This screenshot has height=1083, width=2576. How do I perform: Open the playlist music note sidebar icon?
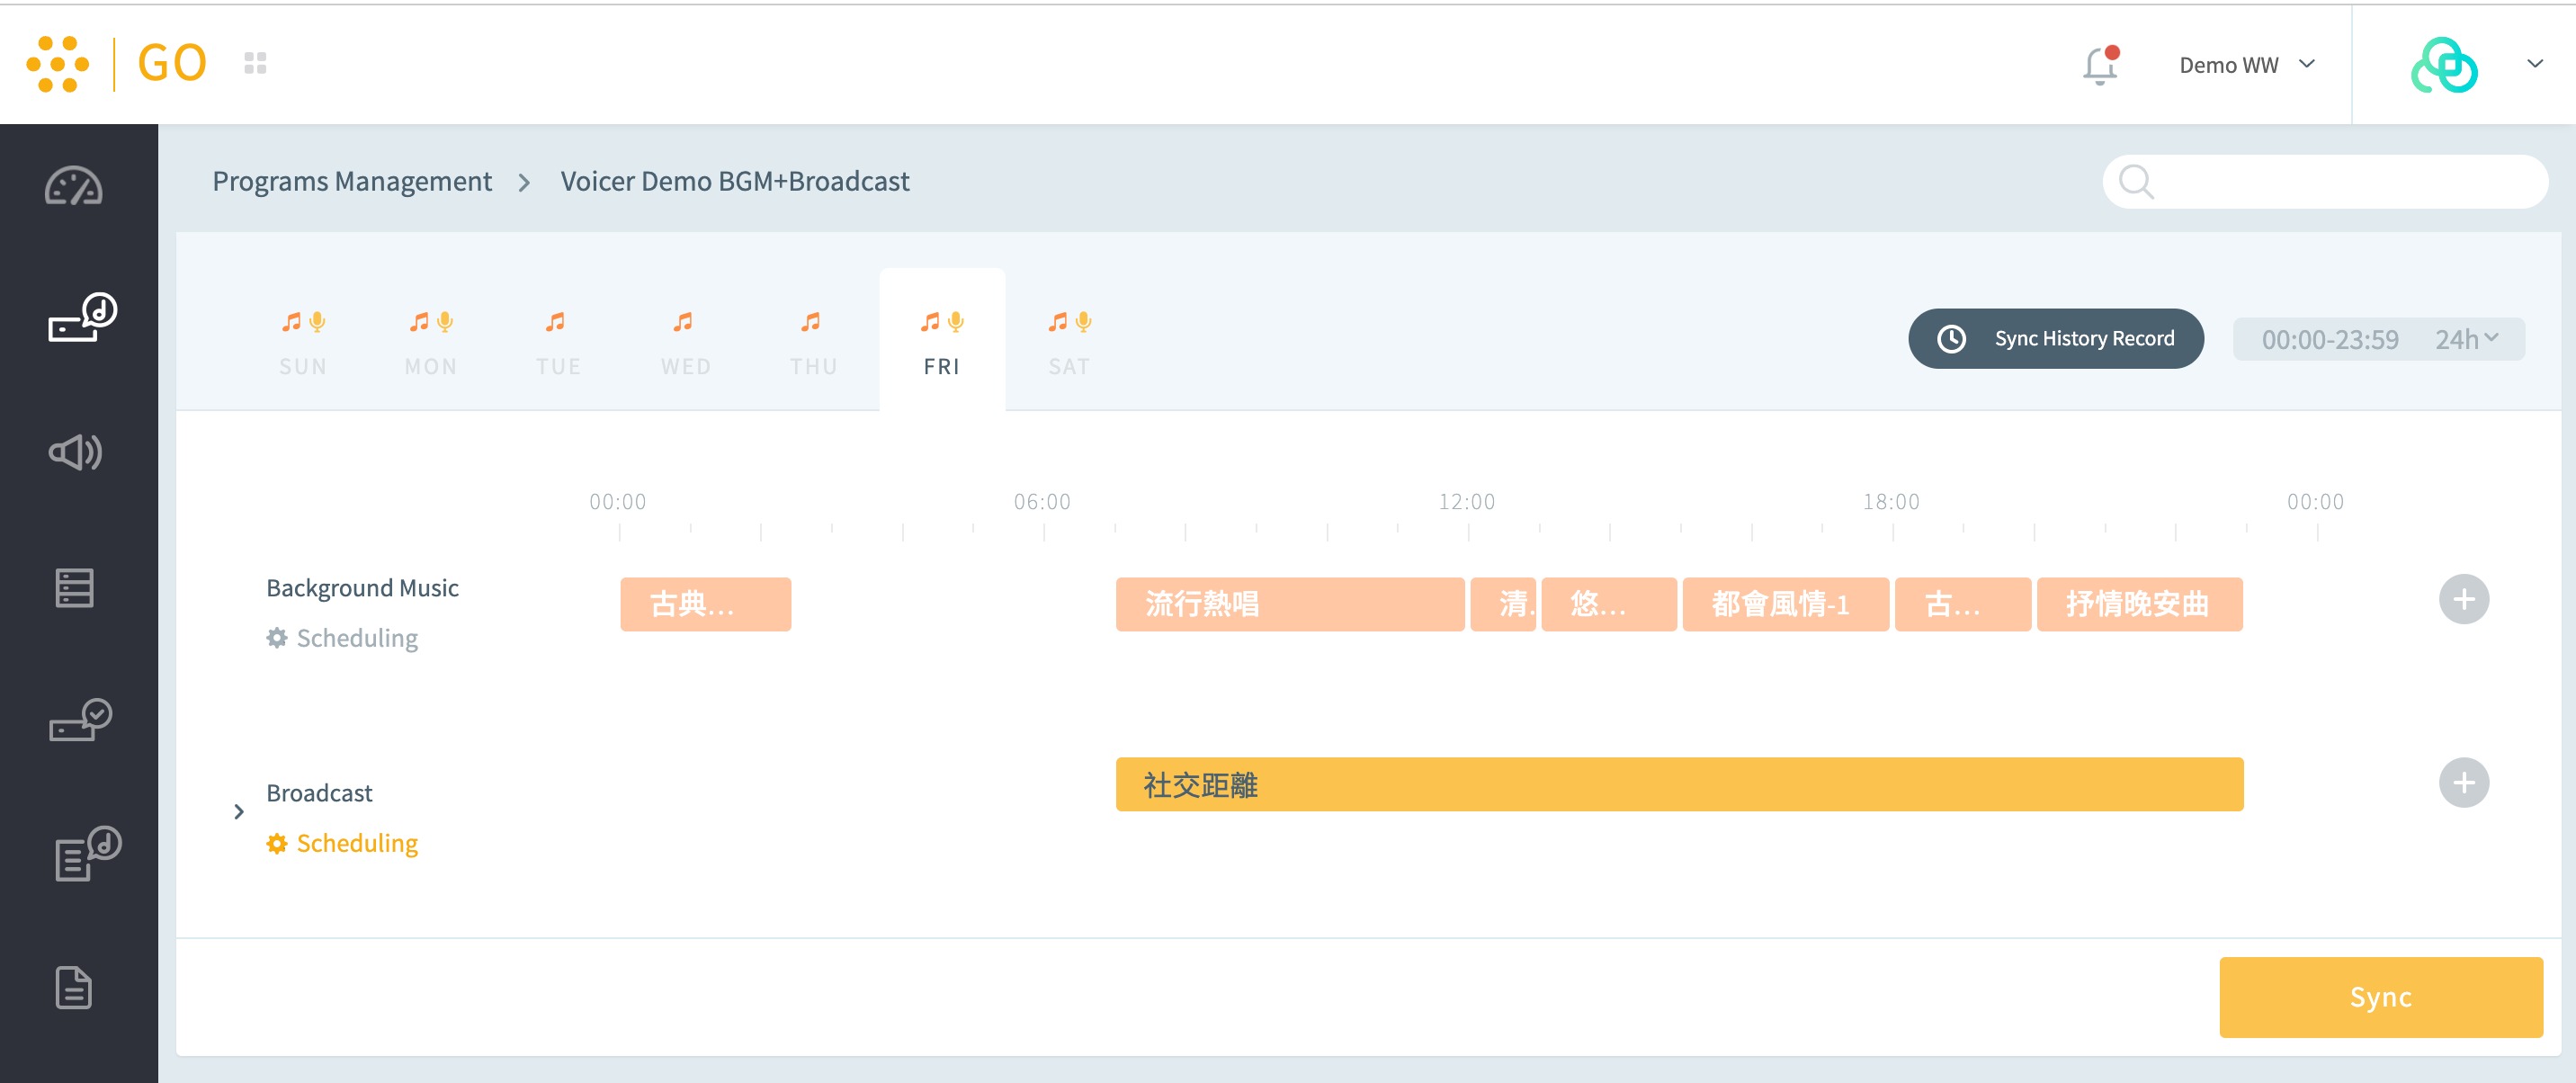(86, 852)
